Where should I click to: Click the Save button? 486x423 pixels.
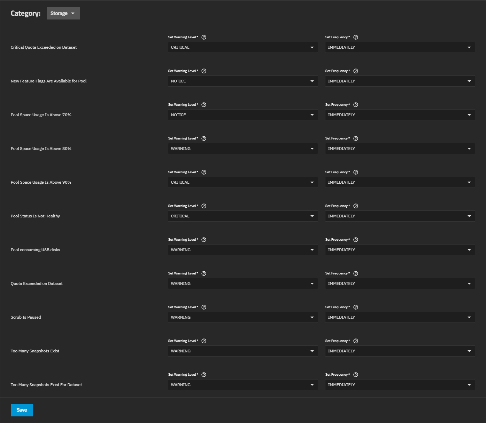pyautogui.click(x=22, y=410)
